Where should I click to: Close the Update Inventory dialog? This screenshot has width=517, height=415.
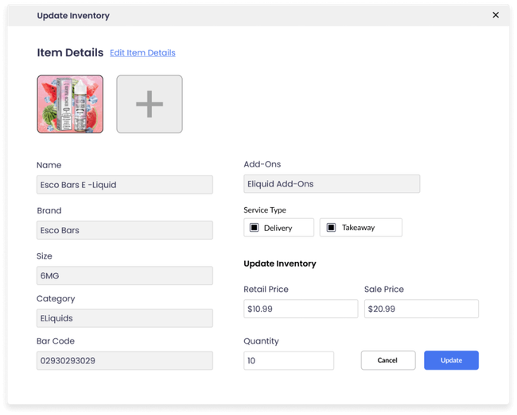coord(496,15)
